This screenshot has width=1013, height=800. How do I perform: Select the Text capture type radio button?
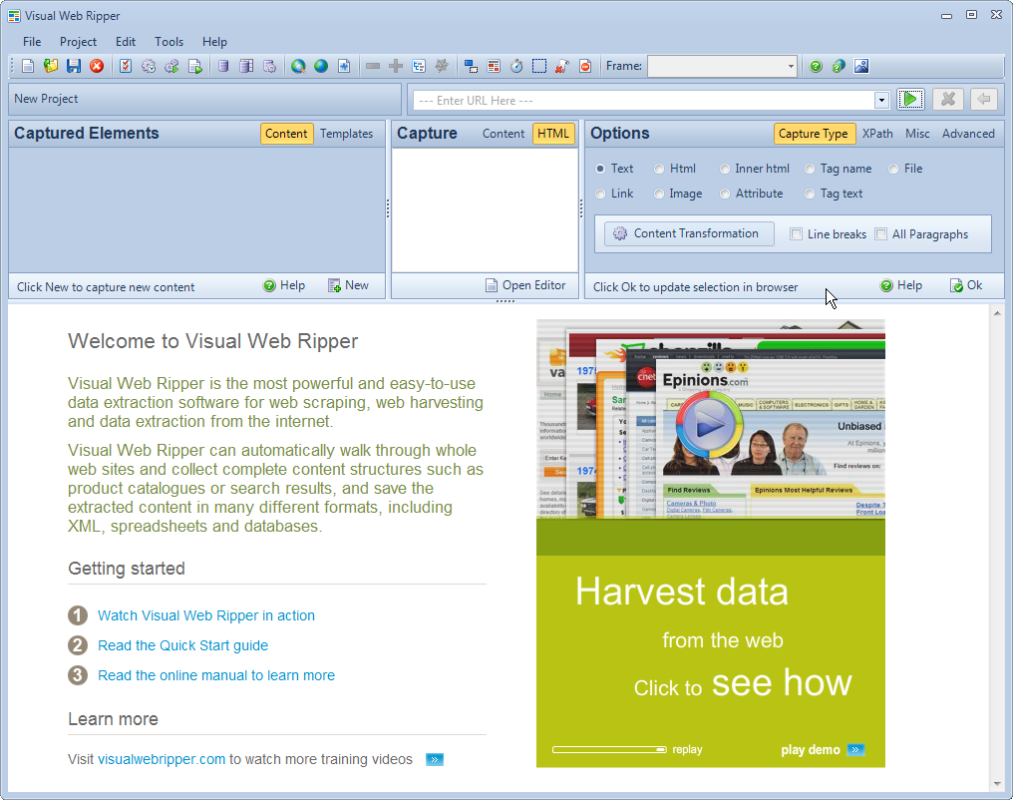pos(600,169)
